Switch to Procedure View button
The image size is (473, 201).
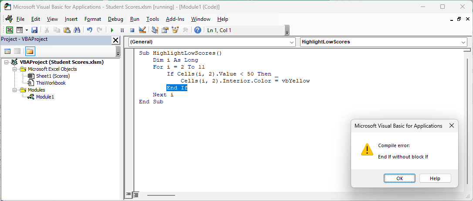128,195
